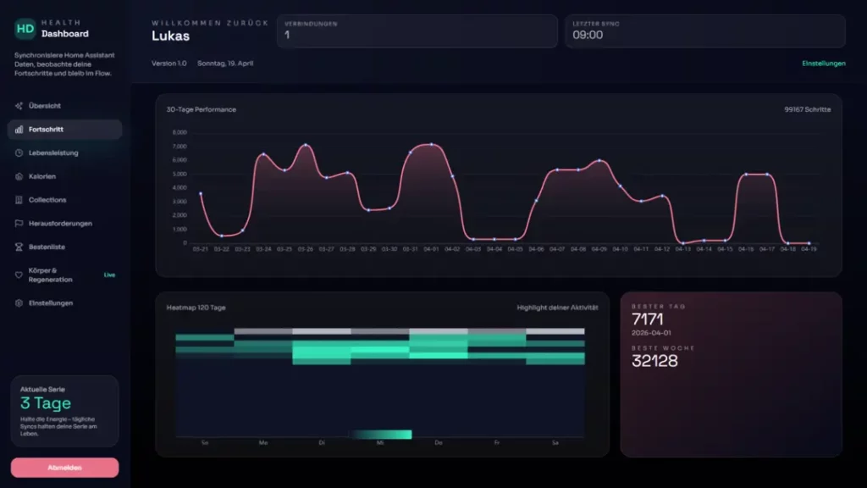Click the Herausforderungen flag icon

19,223
